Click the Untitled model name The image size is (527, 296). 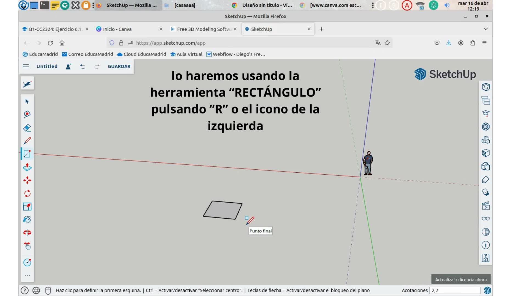[x=47, y=66]
